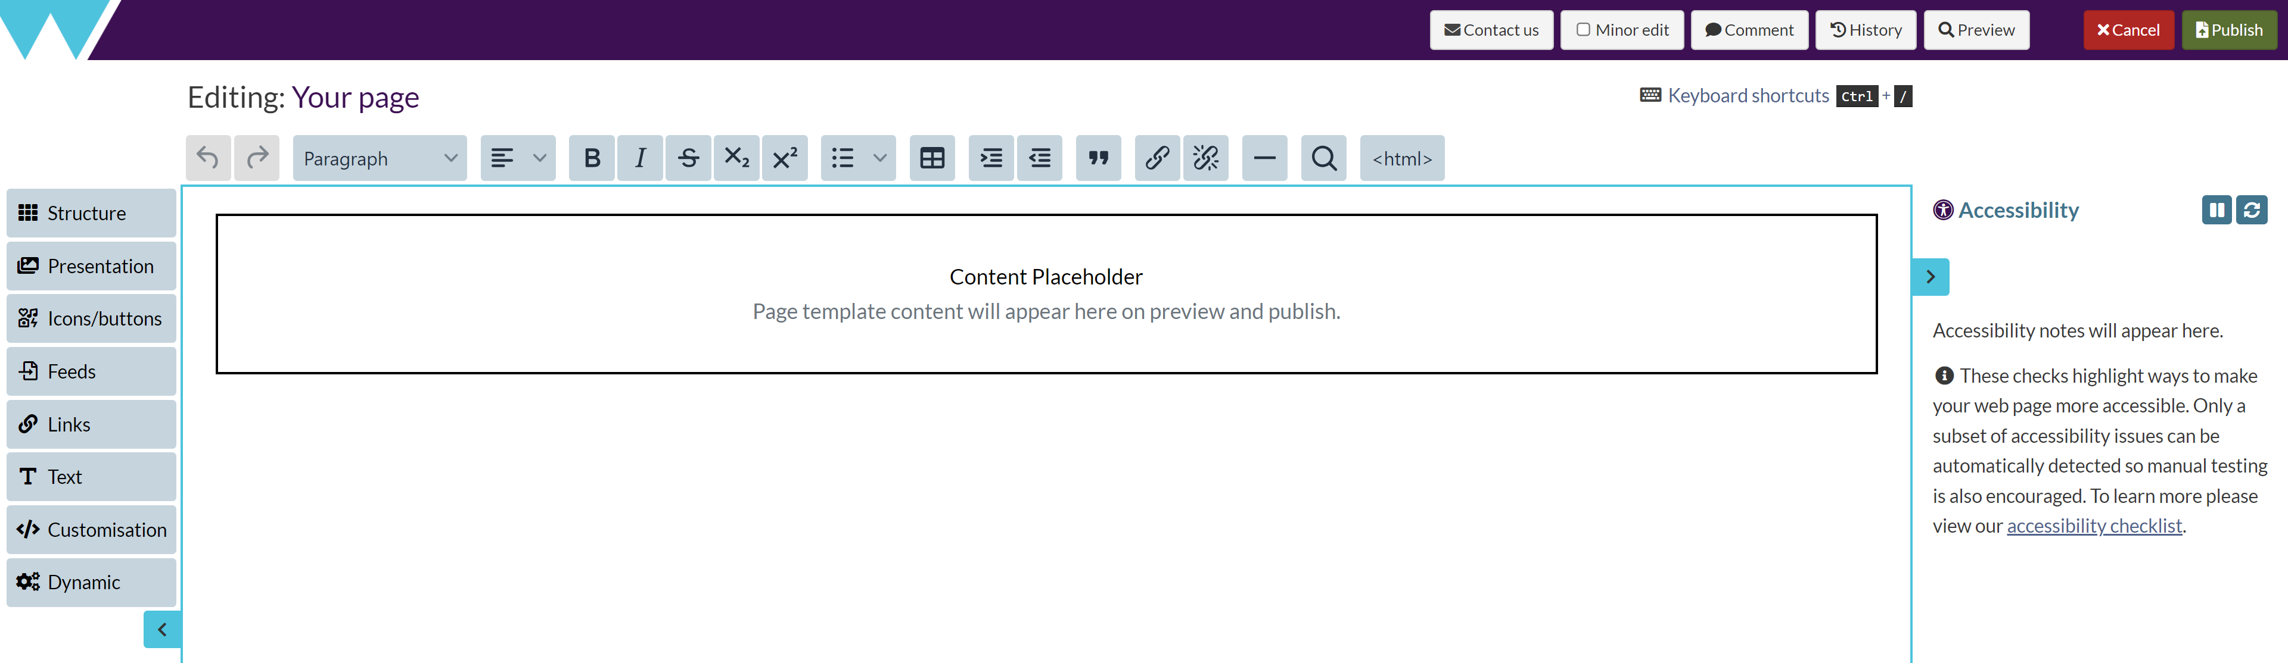Insert a blockquote
Screen dimensions: 2288x663
click(1098, 158)
